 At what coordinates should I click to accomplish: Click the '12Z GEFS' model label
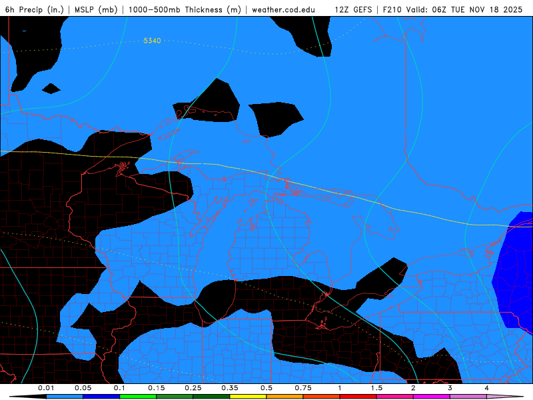tap(353, 9)
